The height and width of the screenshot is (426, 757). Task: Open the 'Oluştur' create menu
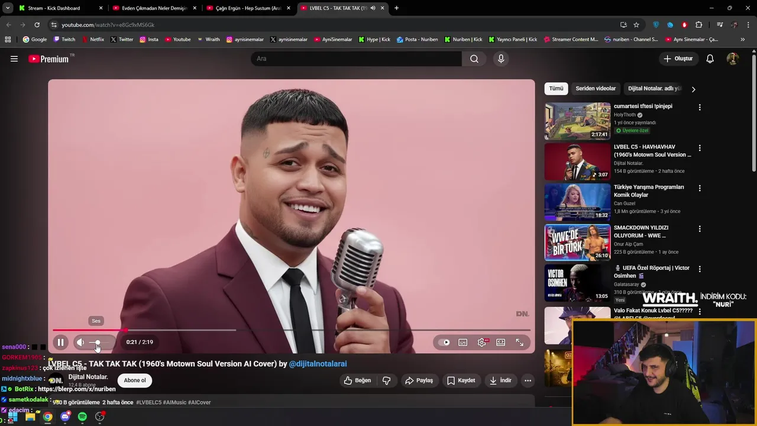678,59
